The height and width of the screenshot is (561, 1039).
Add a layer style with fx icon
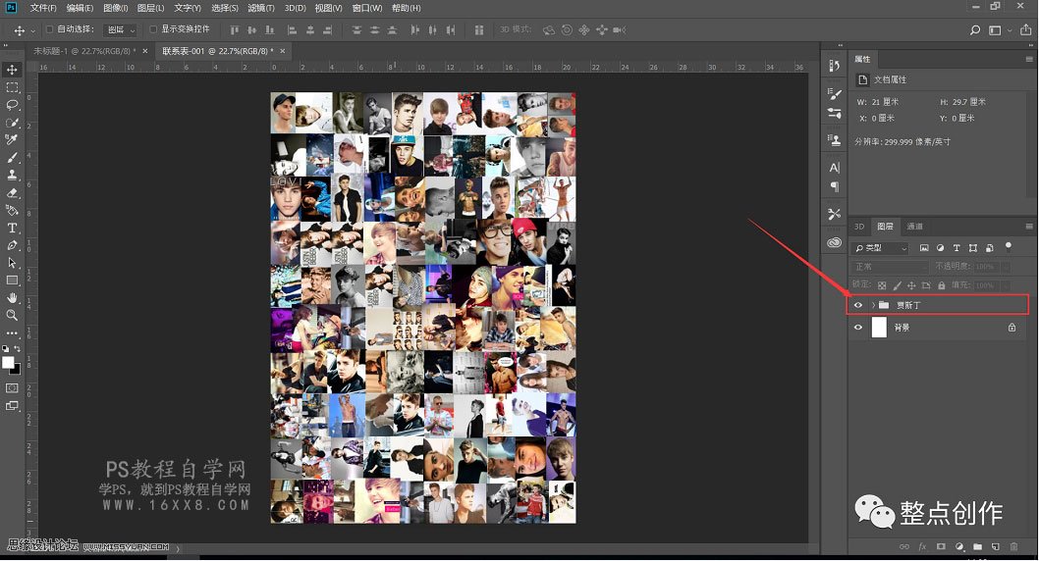point(922,546)
